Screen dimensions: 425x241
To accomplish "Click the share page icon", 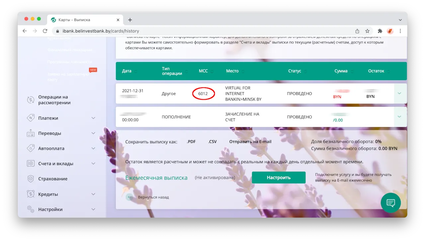I will (357, 31).
